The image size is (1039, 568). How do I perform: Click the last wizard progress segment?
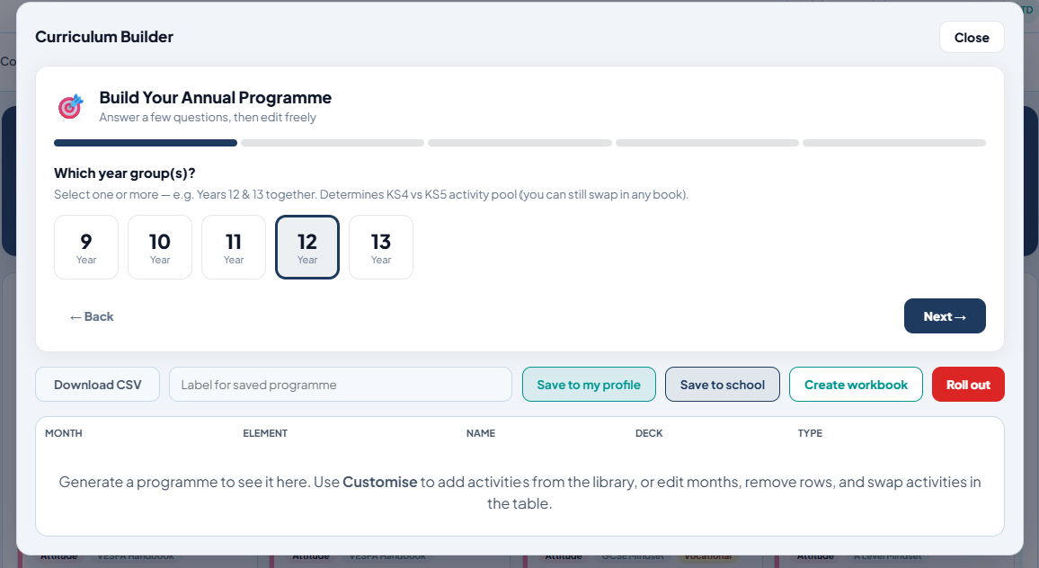[894, 143]
